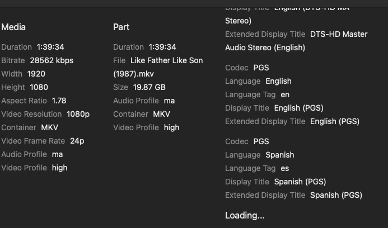Image resolution: width=388 pixels, height=228 pixels.
Task: Click the 'Loading...' status text
Action: point(245,215)
